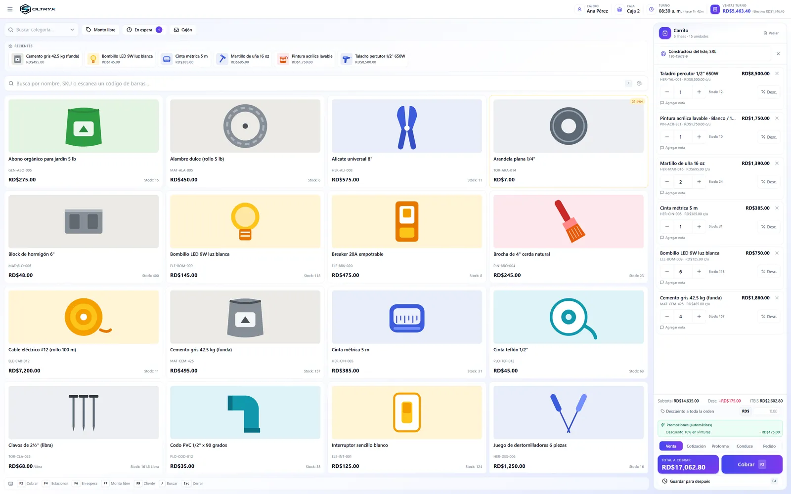
Task: Empty the cart with Vaciar
Action: click(x=771, y=33)
